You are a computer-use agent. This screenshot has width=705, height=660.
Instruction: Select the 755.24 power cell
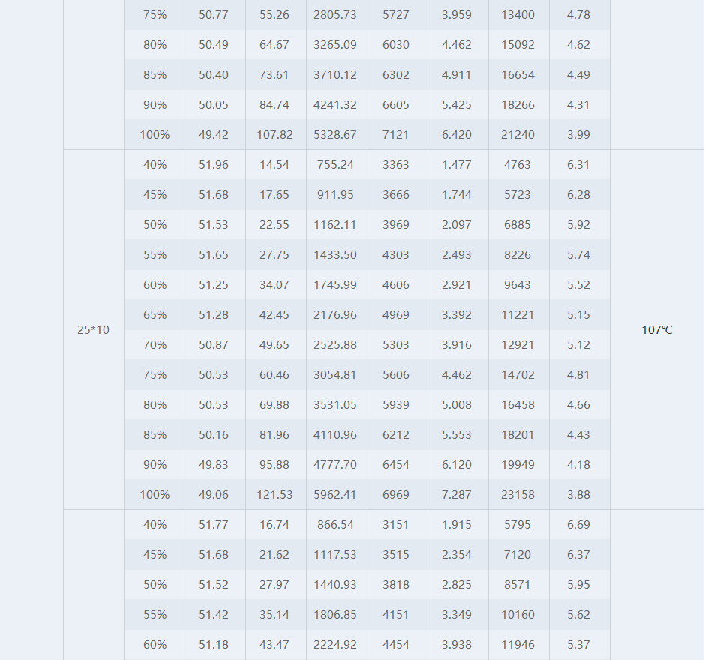pyautogui.click(x=337, y=165)
